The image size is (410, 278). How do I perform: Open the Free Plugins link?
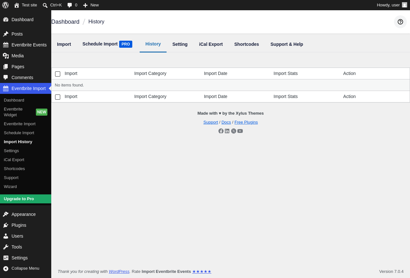tap(246, 122)
